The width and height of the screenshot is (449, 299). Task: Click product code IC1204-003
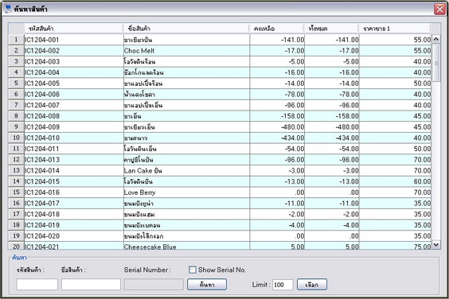click(x=42, y=61)
